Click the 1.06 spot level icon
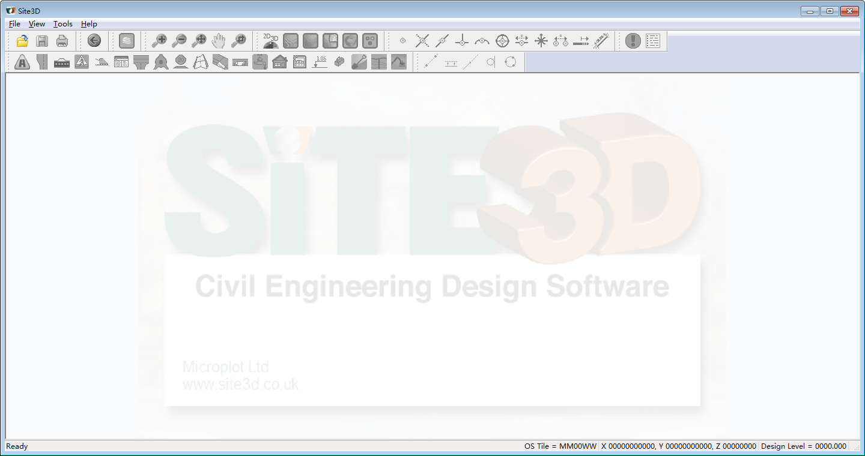The height and width of the screenshot is (456, 865). click(320, 62)
